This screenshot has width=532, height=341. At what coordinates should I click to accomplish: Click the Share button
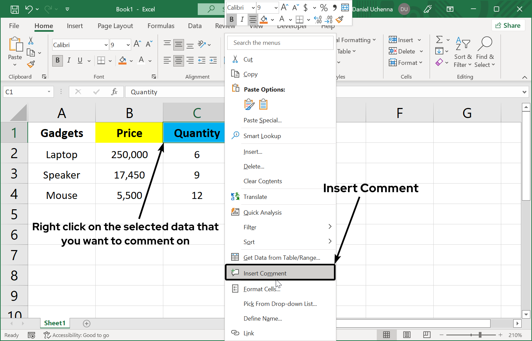(x=508, y=25)
